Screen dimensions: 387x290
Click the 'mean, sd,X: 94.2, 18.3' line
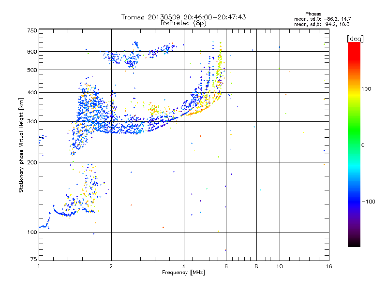click(x=322, y=24)
